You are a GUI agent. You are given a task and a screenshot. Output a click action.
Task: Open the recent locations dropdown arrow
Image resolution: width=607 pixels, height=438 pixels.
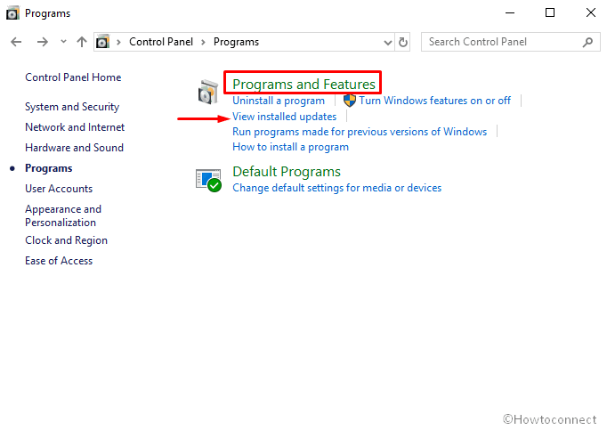[x=63, y=41]
